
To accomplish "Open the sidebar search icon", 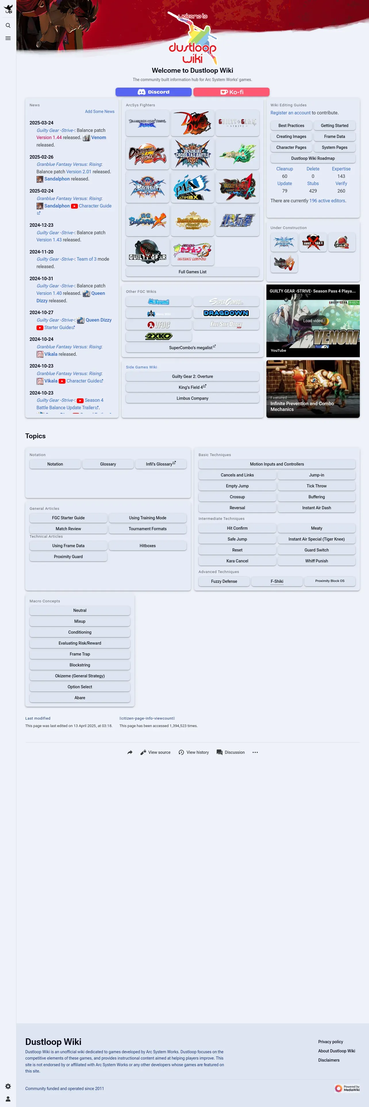I will pos(8,25).
